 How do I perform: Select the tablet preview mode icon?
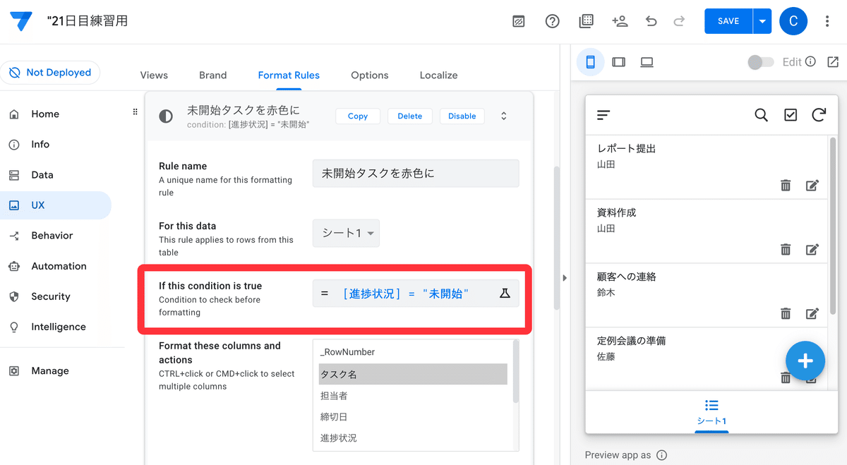tap(619, 62)
